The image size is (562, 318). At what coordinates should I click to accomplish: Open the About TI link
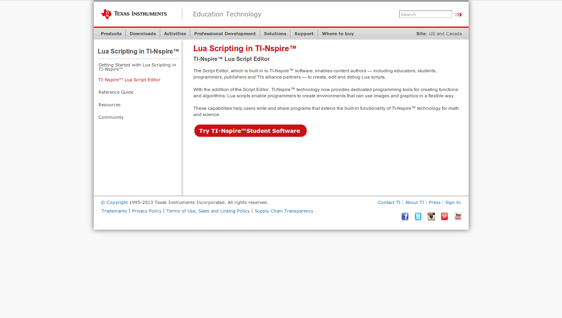click(x=414, y=202)
